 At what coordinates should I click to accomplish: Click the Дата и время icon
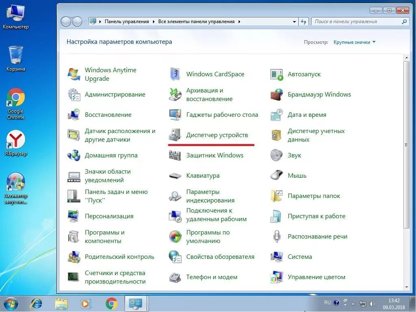pyautogui.click(x=276, y=115)
